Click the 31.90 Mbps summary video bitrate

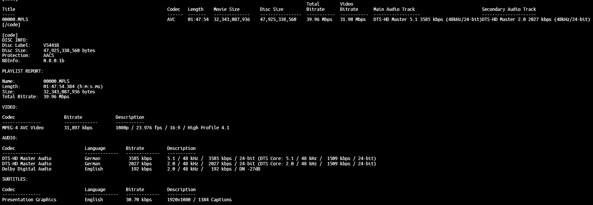click(353, 19)
